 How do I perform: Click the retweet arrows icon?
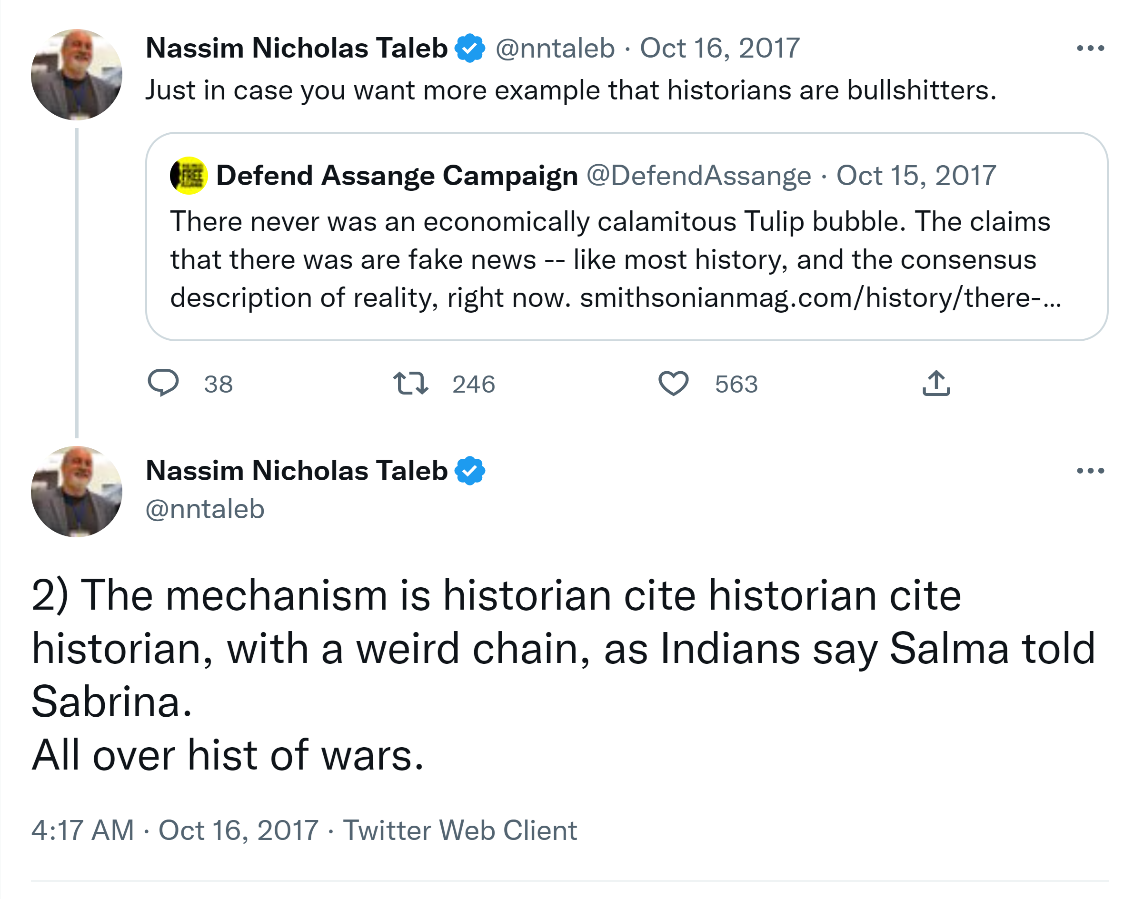tap(411, 383)
